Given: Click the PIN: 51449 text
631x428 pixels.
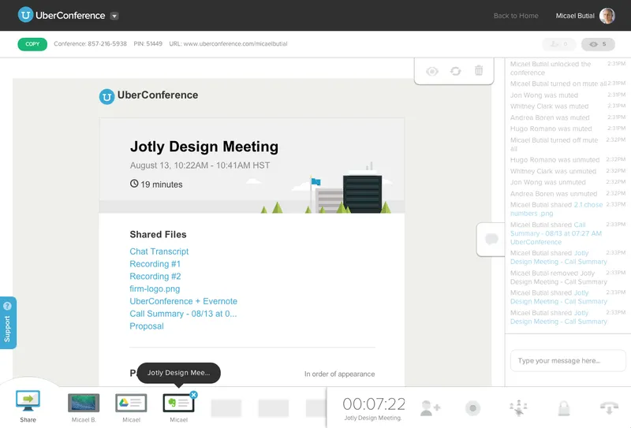Looking at the screenshot, I should click(x=148, y=44).
